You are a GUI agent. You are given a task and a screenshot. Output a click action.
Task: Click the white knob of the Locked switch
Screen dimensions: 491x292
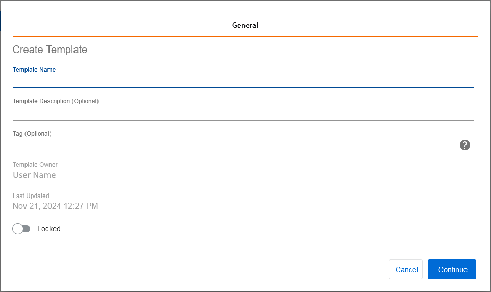18,229
